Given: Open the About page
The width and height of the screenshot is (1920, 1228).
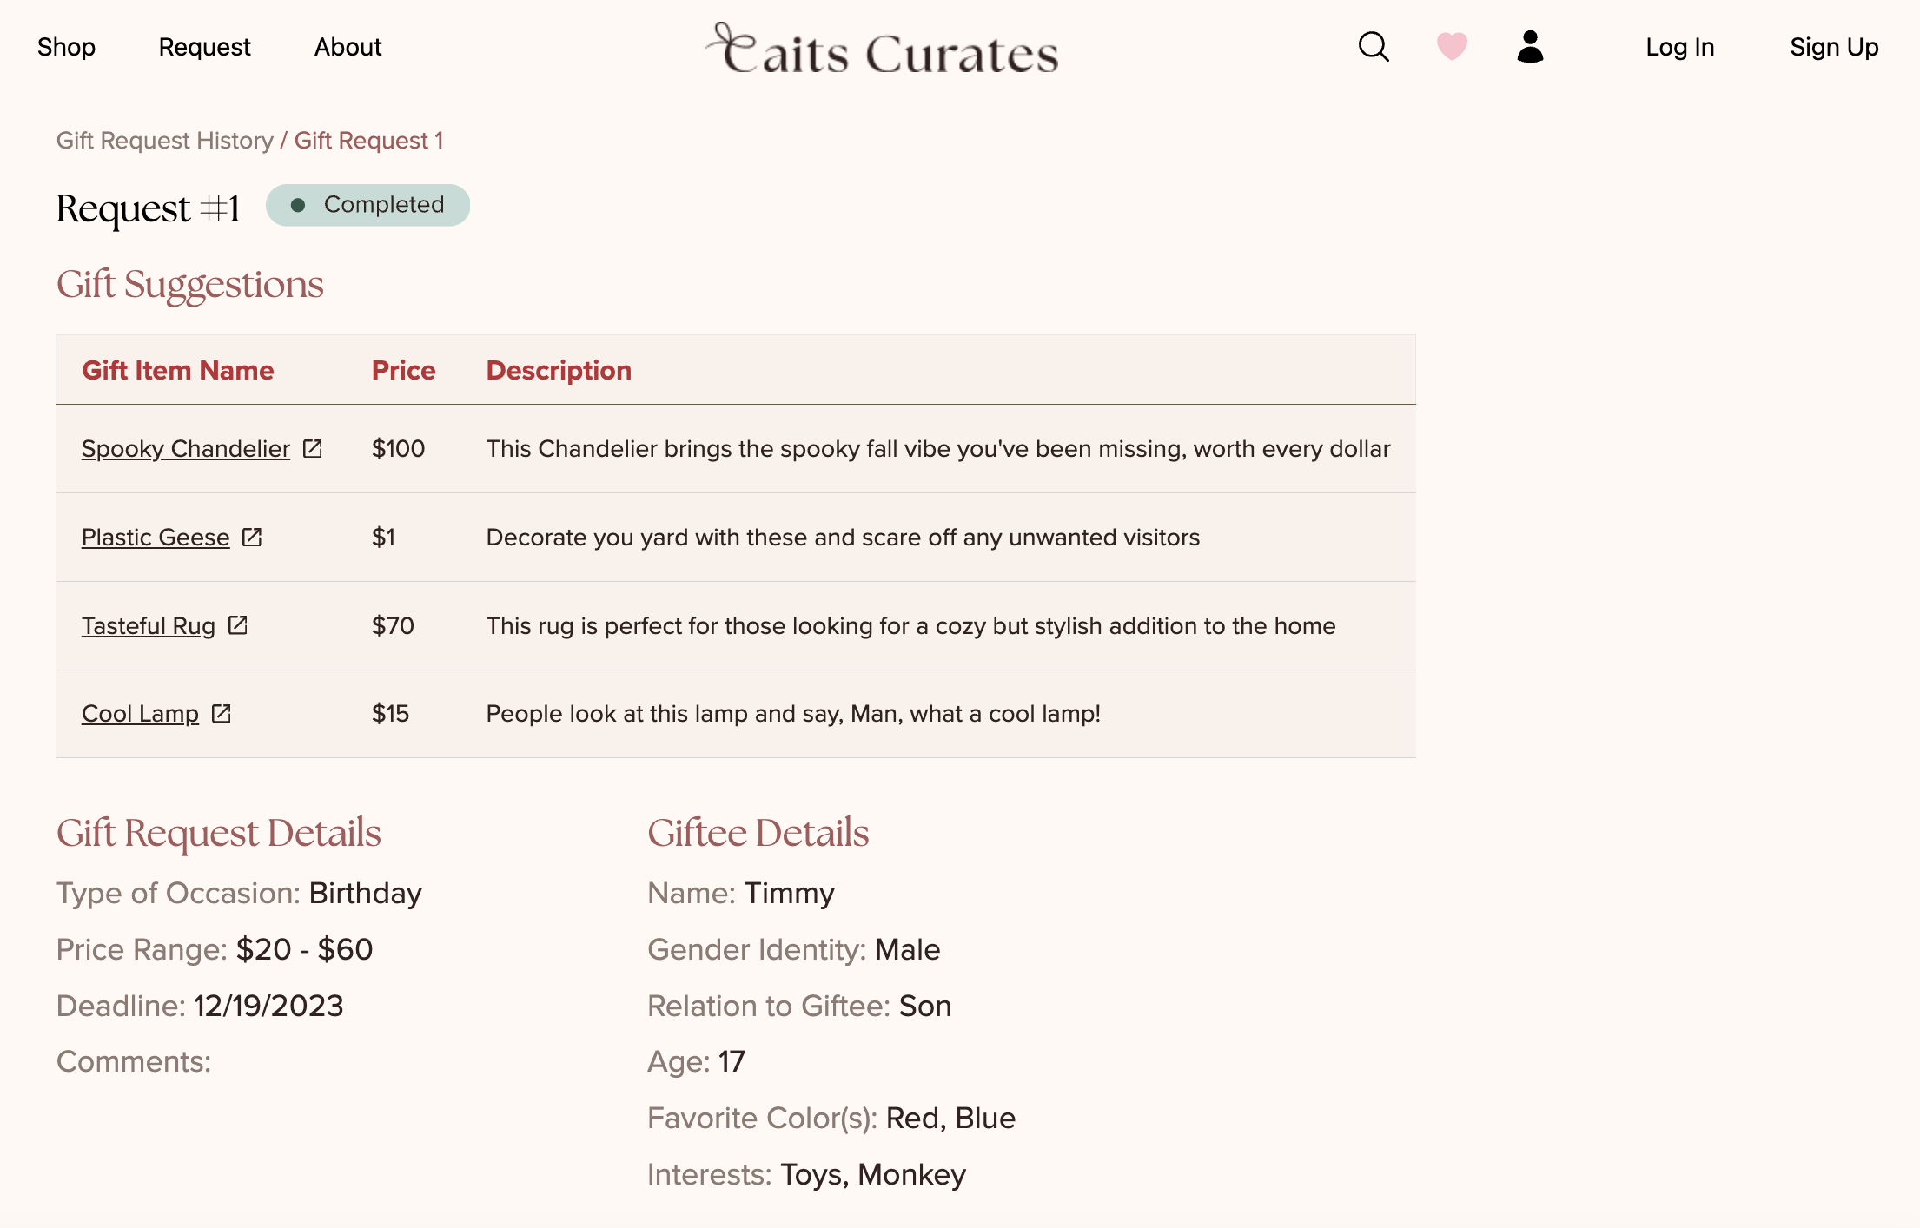Looking at the screenshot, I should point(348,47).
